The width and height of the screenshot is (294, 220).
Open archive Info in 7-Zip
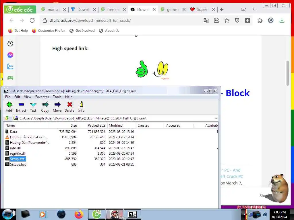click(x=81, y=107)
